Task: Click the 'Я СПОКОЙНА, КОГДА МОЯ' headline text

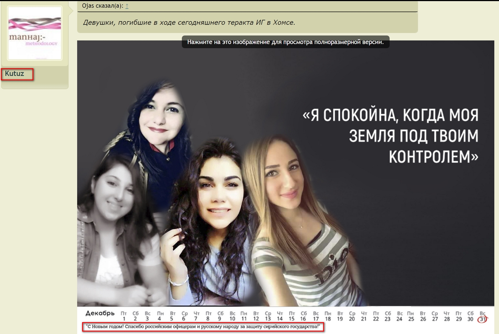Action: tap(390, 115)
